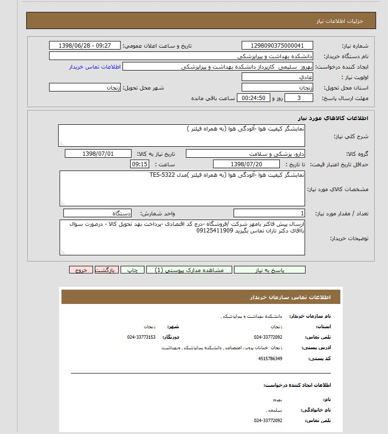Focus the اولویت نیاز field showing عادی
The width and height of the screenshot is (388, 434).
(x=277, y=77)
